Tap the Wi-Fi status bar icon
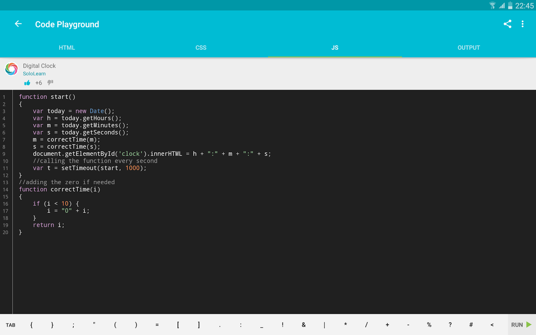The width and height of the screenshot is (536, 335). 492,5
